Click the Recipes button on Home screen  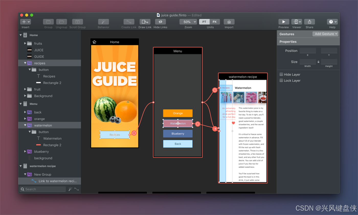pos(115,135)
